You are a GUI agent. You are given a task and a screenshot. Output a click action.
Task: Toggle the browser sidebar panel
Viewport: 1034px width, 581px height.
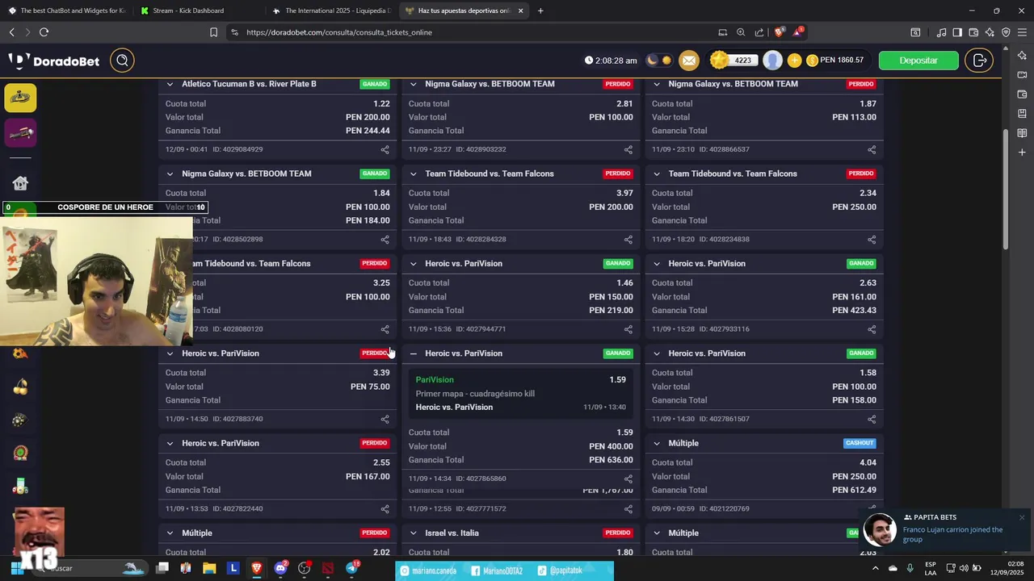tap(957, 32)
